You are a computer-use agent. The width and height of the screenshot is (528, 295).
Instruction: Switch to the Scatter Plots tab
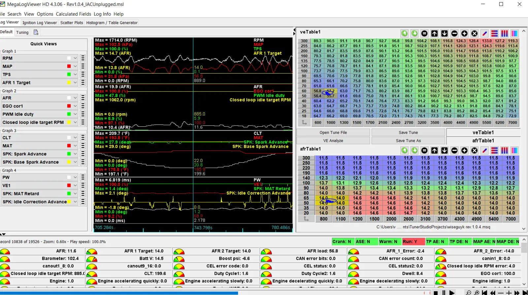pyautogui.click(x=72, y=22)
